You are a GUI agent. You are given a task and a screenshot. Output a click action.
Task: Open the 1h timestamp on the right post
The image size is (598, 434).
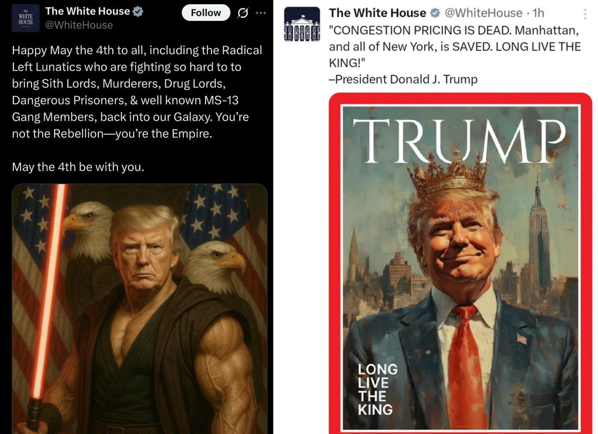click(x=538, y=13)
